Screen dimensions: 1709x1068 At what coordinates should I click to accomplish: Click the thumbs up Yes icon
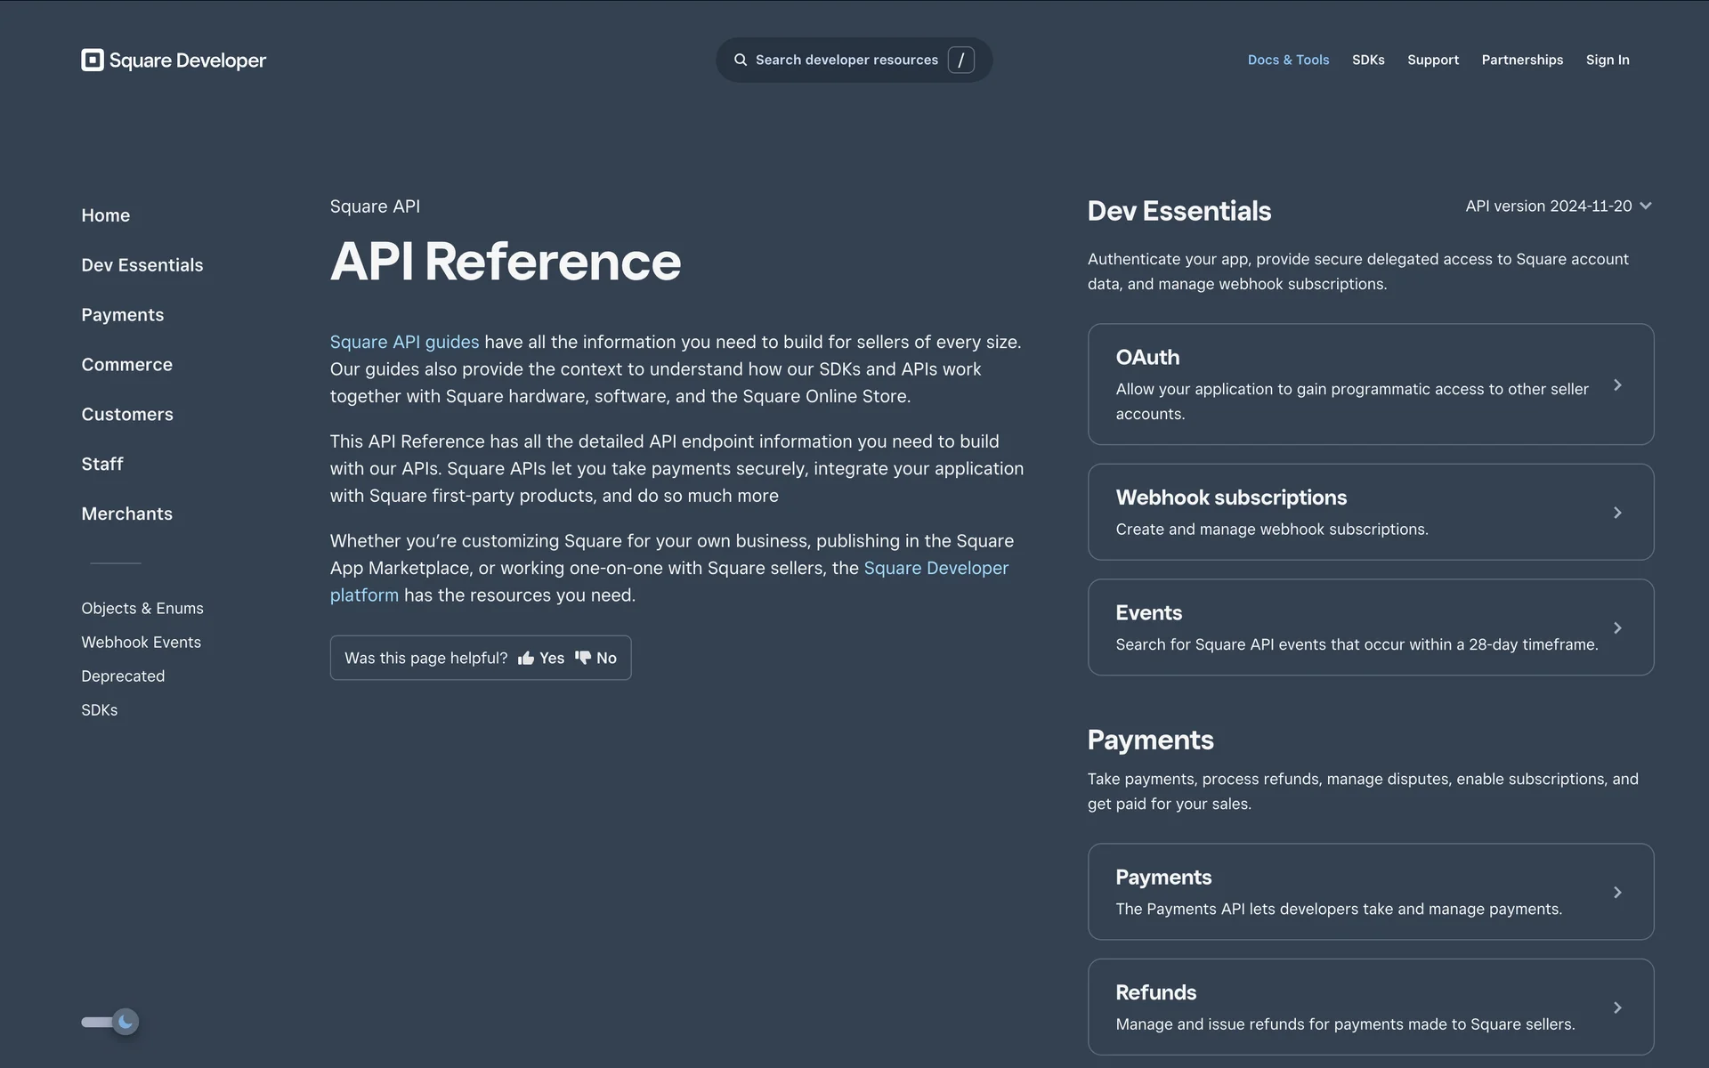526,659
